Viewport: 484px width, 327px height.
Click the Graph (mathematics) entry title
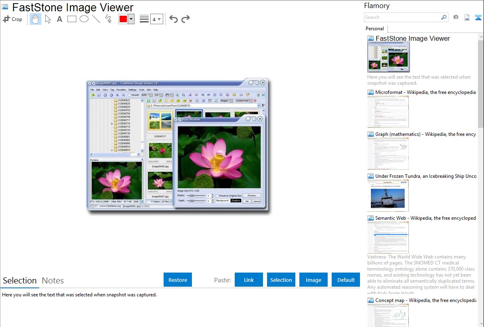click(x=425, y=134)
